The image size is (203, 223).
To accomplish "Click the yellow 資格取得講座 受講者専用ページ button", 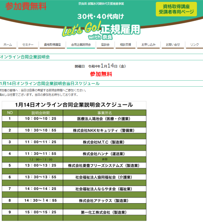I will (176, 9).
